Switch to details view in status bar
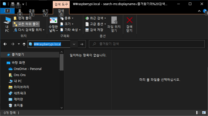The height and width of the screenshot is (116, 208). [x=198, y=113]
